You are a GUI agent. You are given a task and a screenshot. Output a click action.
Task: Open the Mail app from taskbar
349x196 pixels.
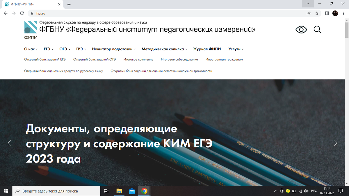[132, 191]
